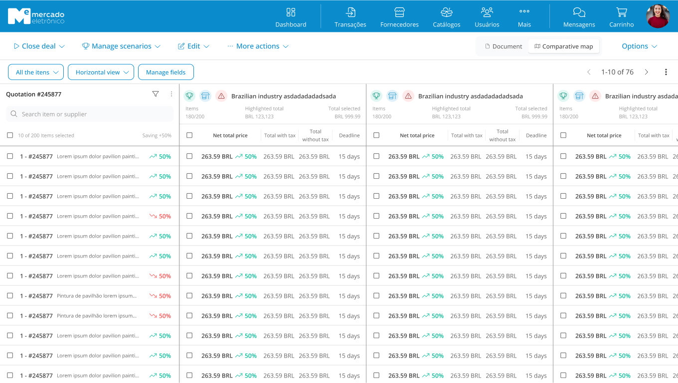The width and height of the screenshot is (678, 383).
Task: Click first supplier's 'BRL 999.99' total selected value
Action: pos(347,117)
